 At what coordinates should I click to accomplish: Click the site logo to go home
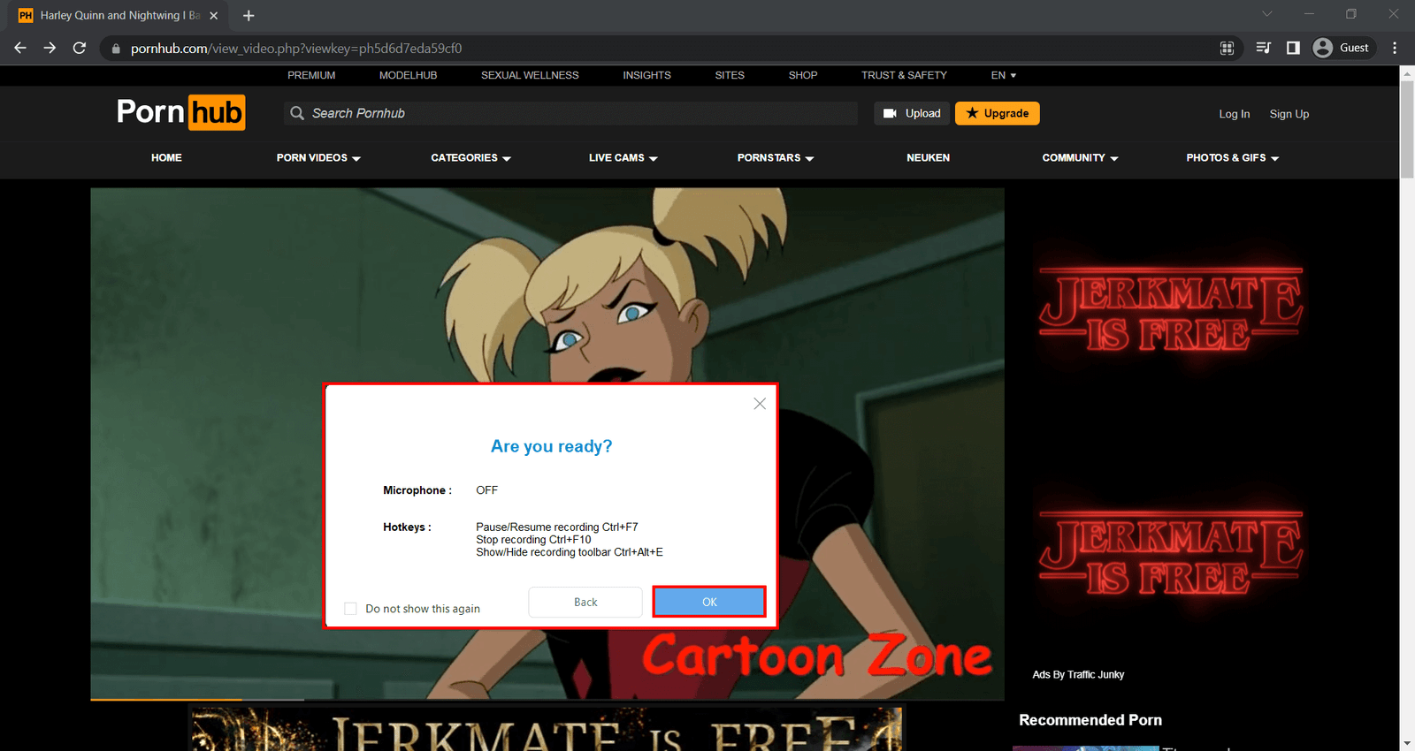pos(181,113)
